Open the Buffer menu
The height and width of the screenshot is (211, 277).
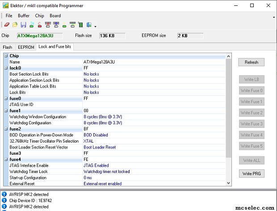[24, 16]
